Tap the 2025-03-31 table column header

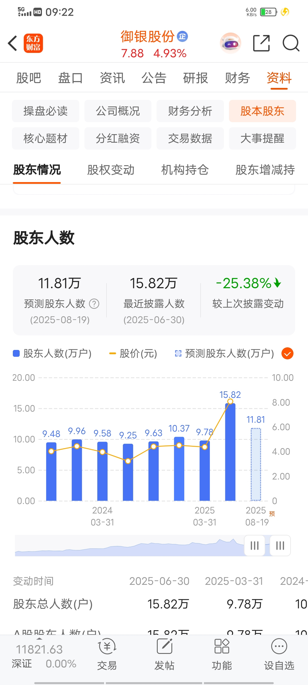(x=234, y=581)
